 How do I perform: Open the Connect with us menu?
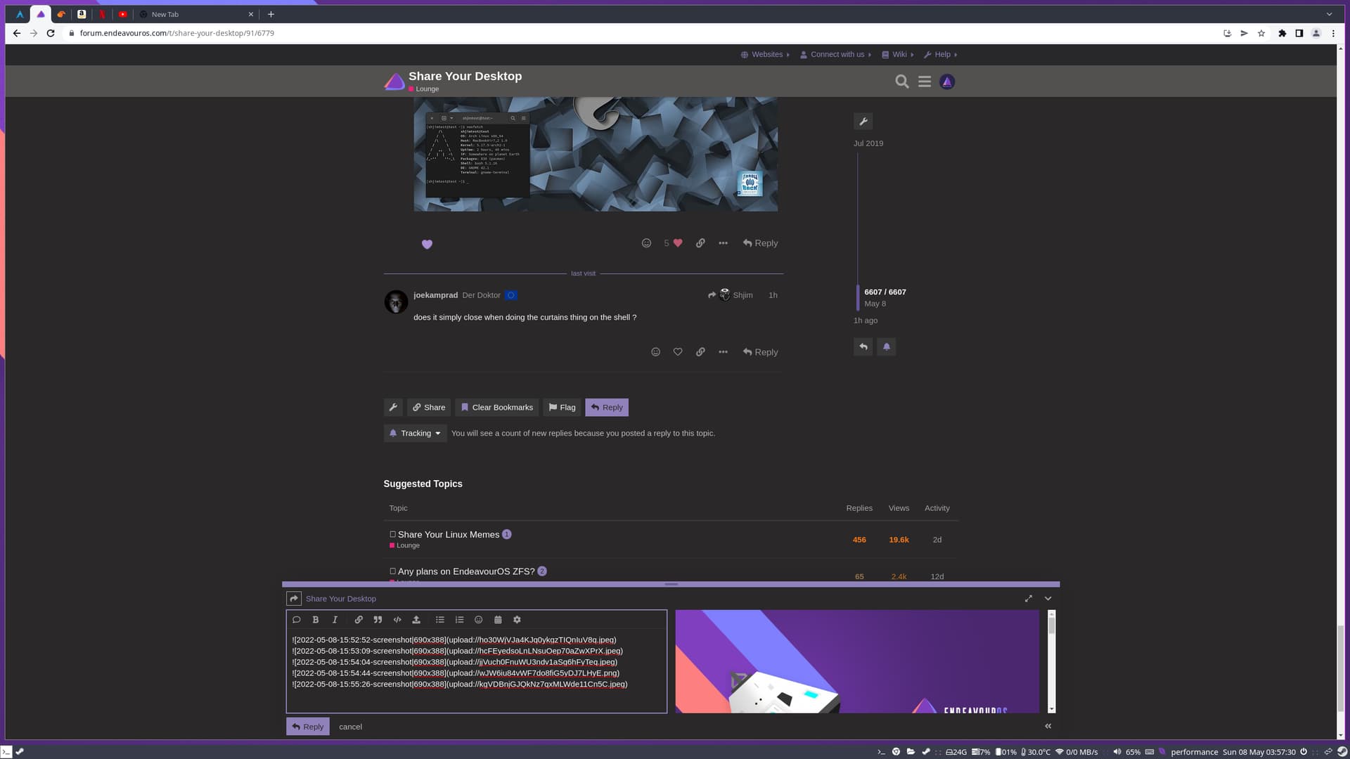835,55
